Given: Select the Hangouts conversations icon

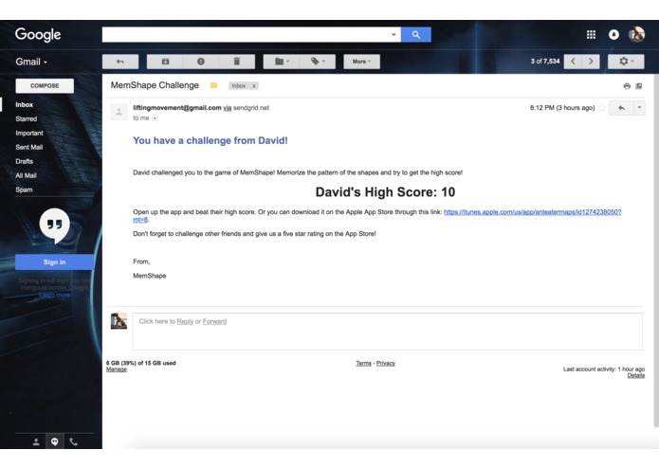Looking at the screenshot, I should coord(55,441).
